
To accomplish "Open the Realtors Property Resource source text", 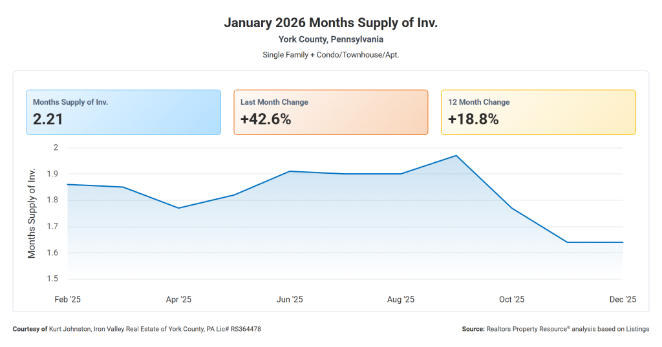I will (555, 329).
